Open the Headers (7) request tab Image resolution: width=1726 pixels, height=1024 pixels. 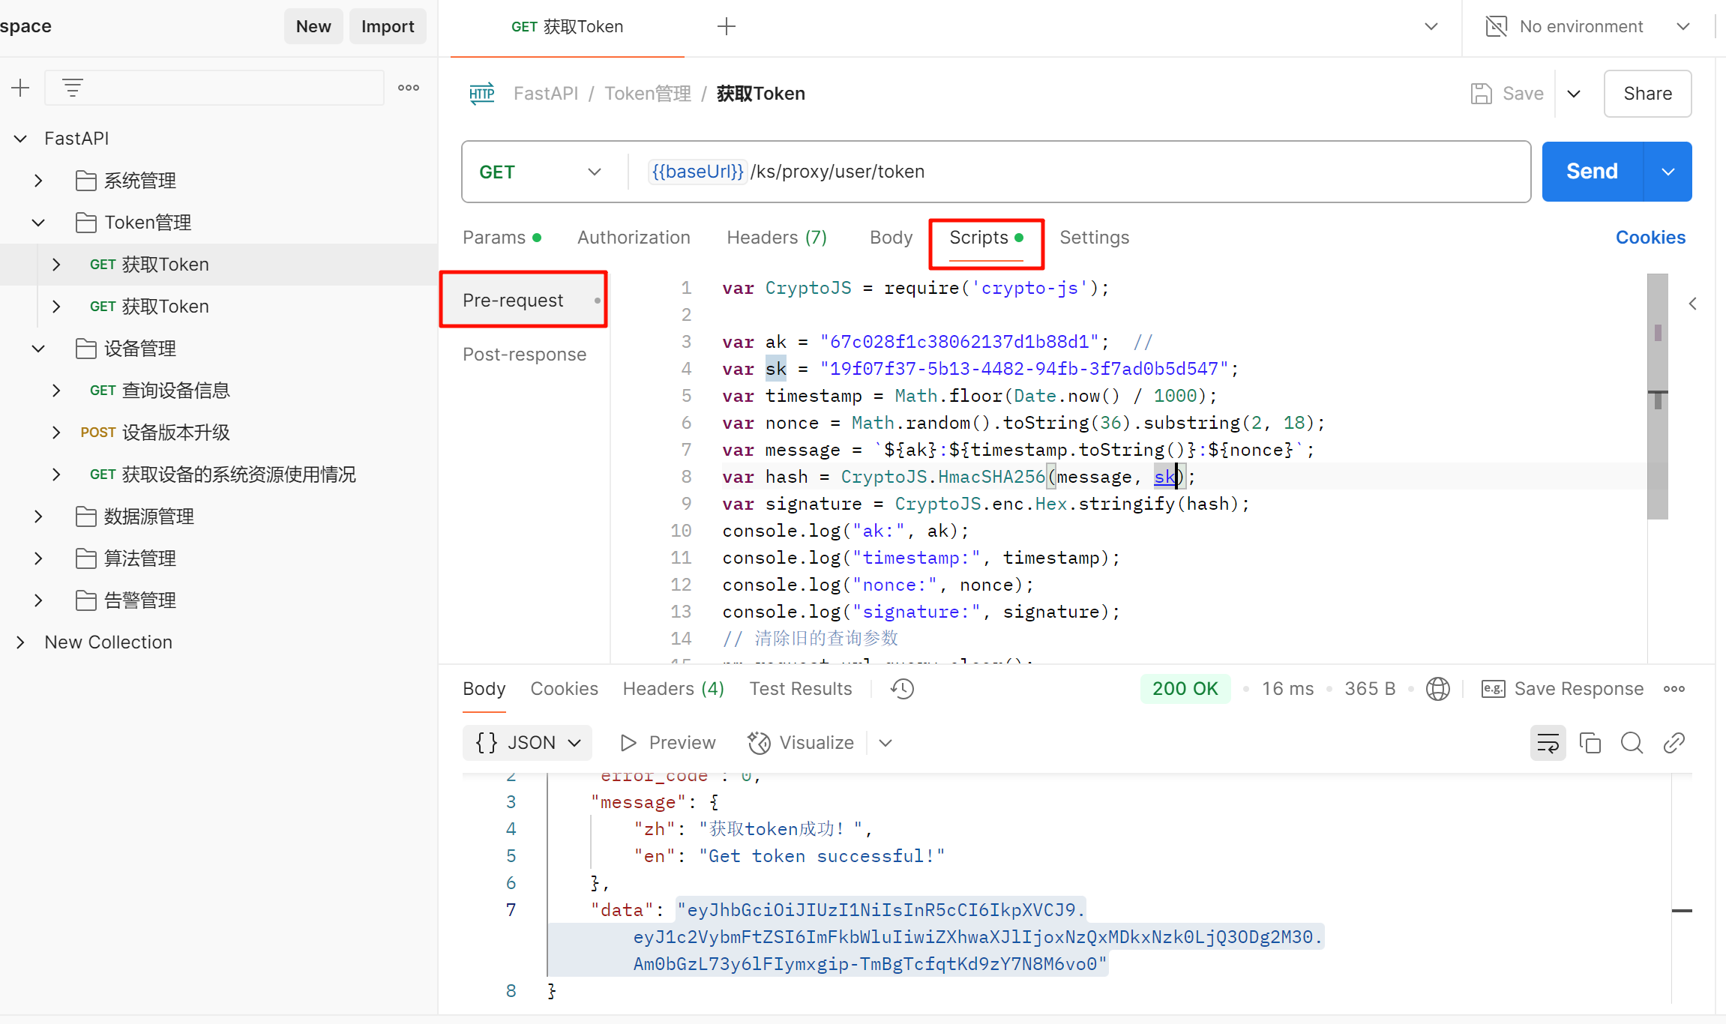coord(777,238)
